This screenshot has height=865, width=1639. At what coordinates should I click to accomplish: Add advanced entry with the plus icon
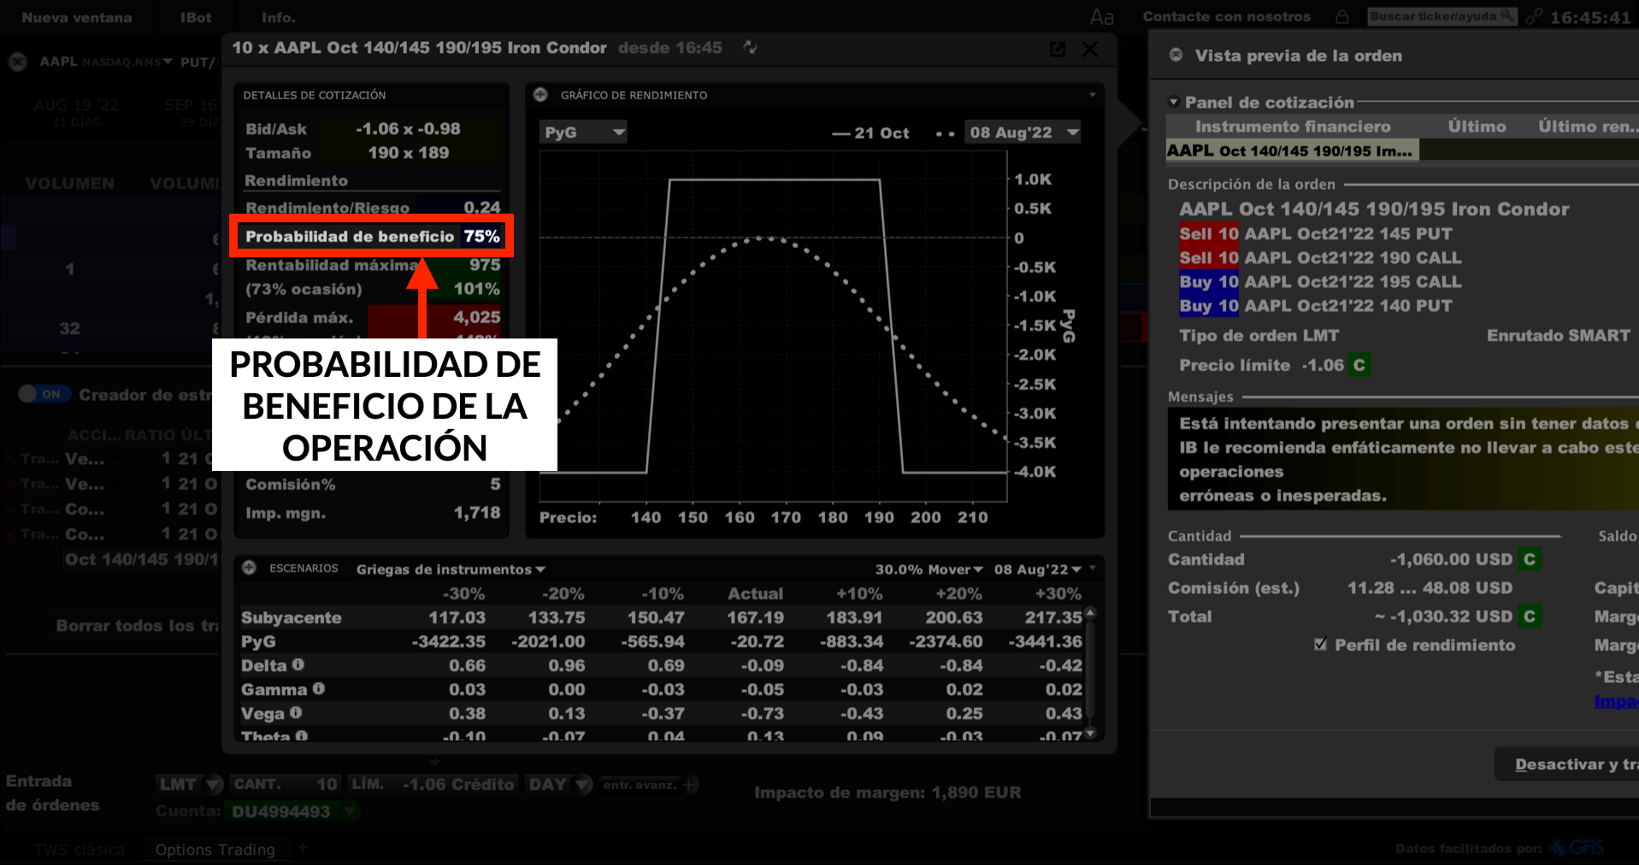tap(691, 784)
